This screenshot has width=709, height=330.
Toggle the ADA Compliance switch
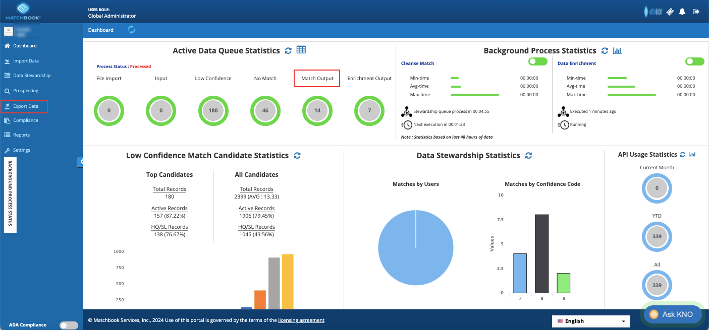pos(69,325)
